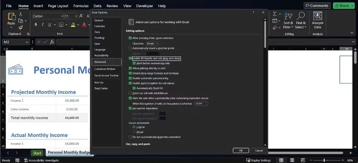Enable Zoom on roll with IntelliMouse
The height and width of the screenshot is (163, 358).
point(130,93)
